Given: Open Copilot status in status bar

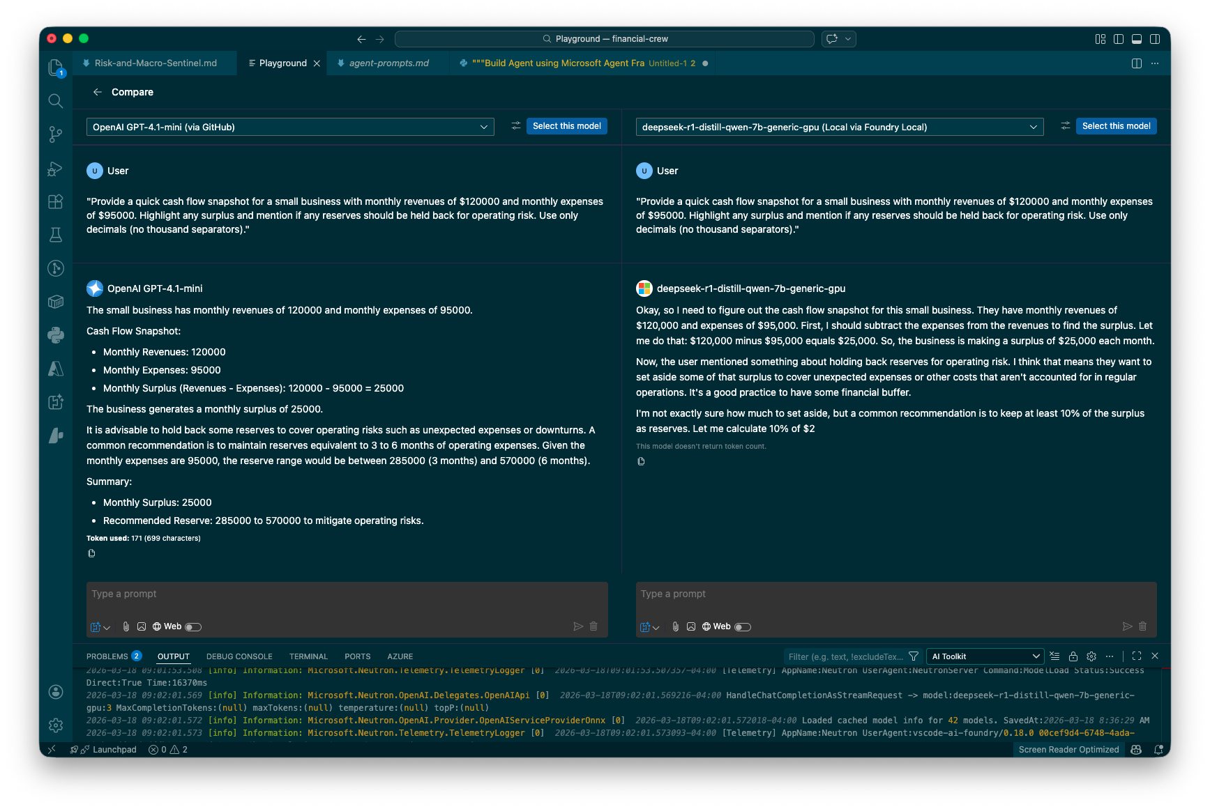Looking at the screenshot, I should (x=1136, y=750).
